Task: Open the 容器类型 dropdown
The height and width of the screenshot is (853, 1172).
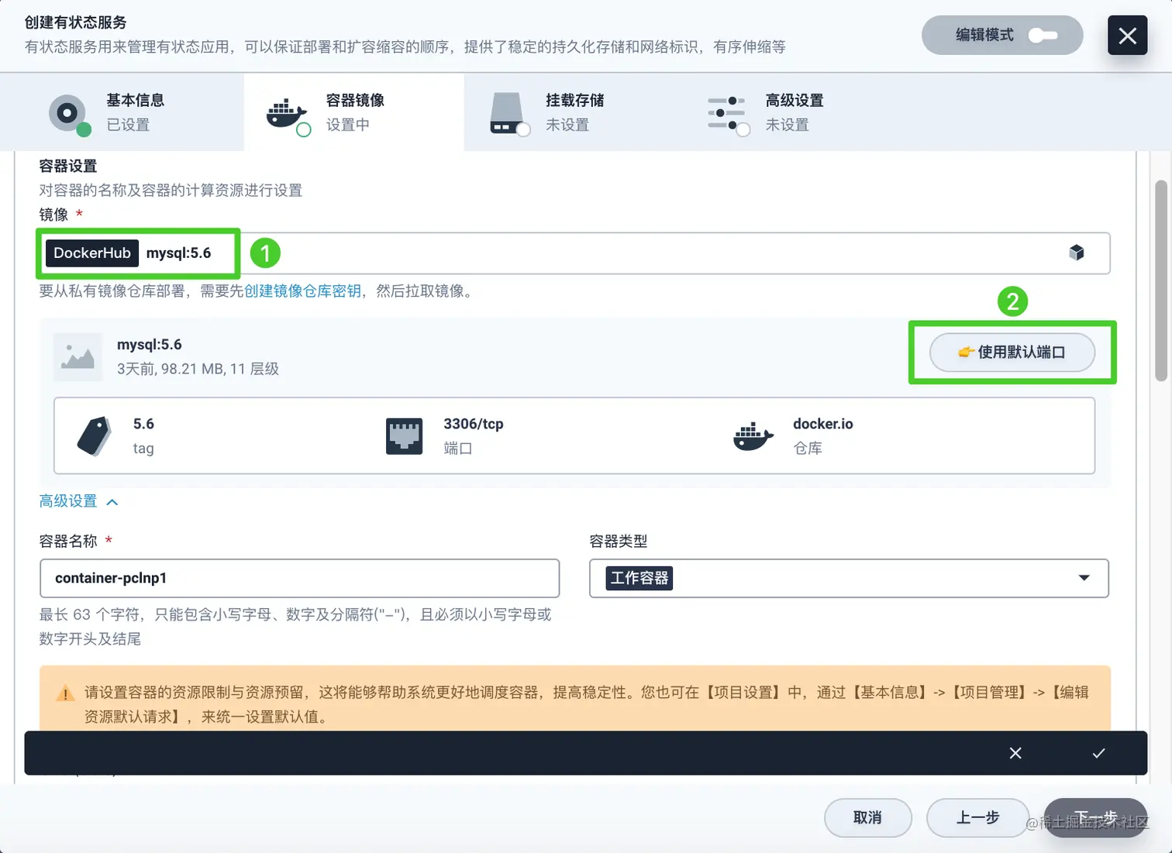Action: (x=849, y=578)
